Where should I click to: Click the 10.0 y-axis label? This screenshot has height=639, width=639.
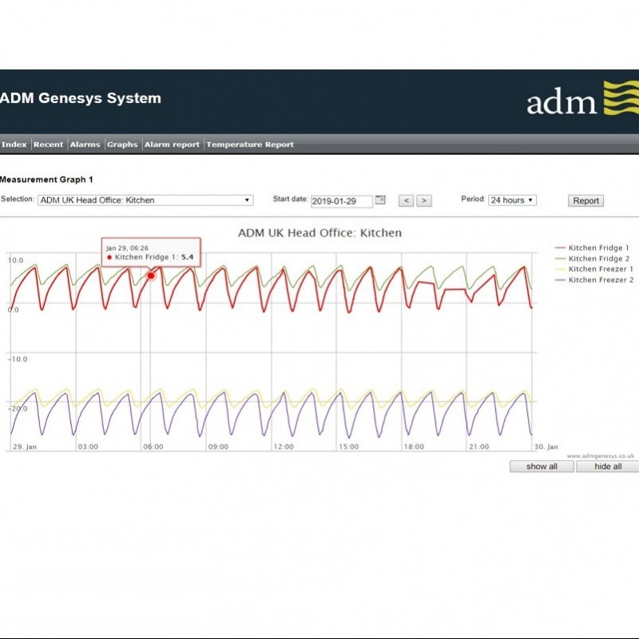[x=16, y=260]
